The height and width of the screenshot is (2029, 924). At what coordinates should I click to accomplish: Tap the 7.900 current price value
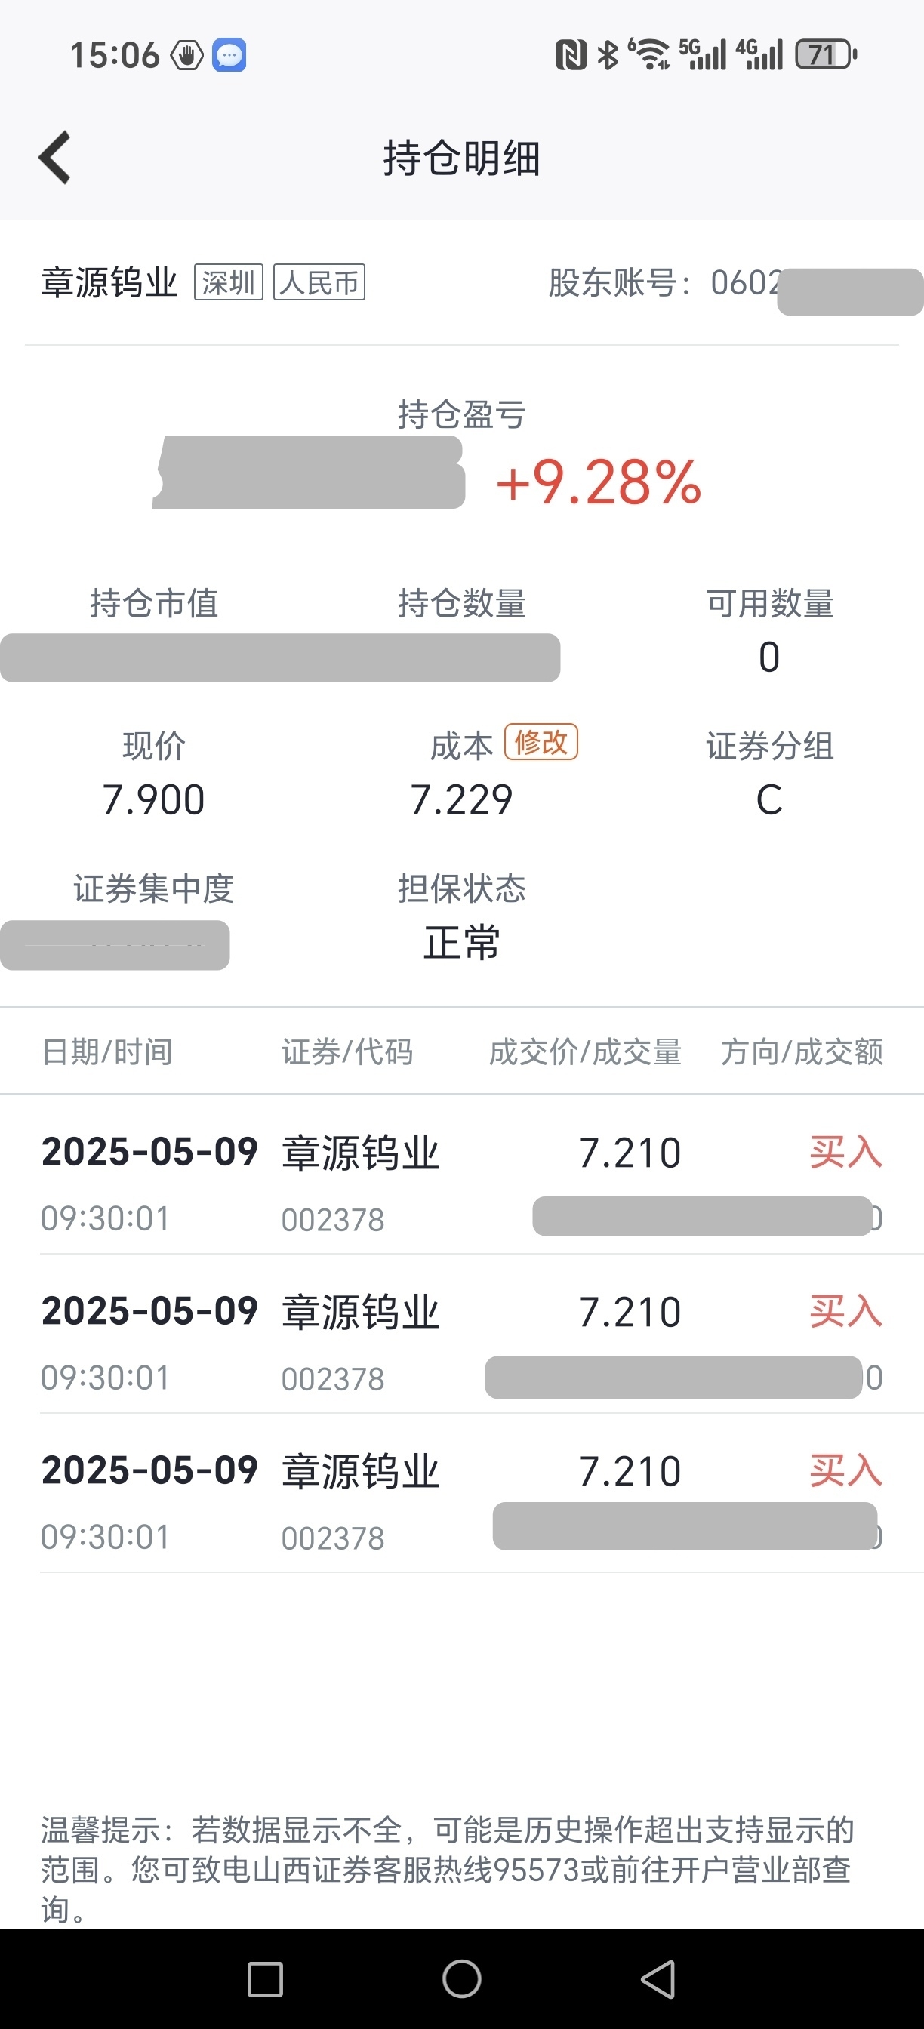point(153,800)
